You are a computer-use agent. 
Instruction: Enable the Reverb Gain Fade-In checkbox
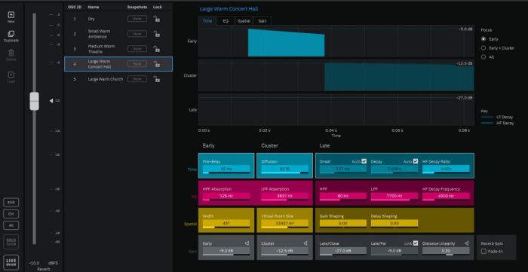pyautogui.click(x=483, y=251)
